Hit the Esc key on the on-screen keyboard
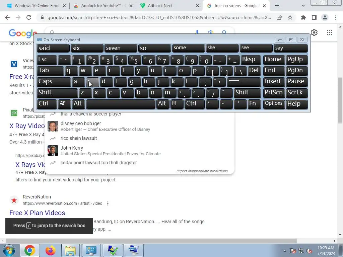 point(47,60)
